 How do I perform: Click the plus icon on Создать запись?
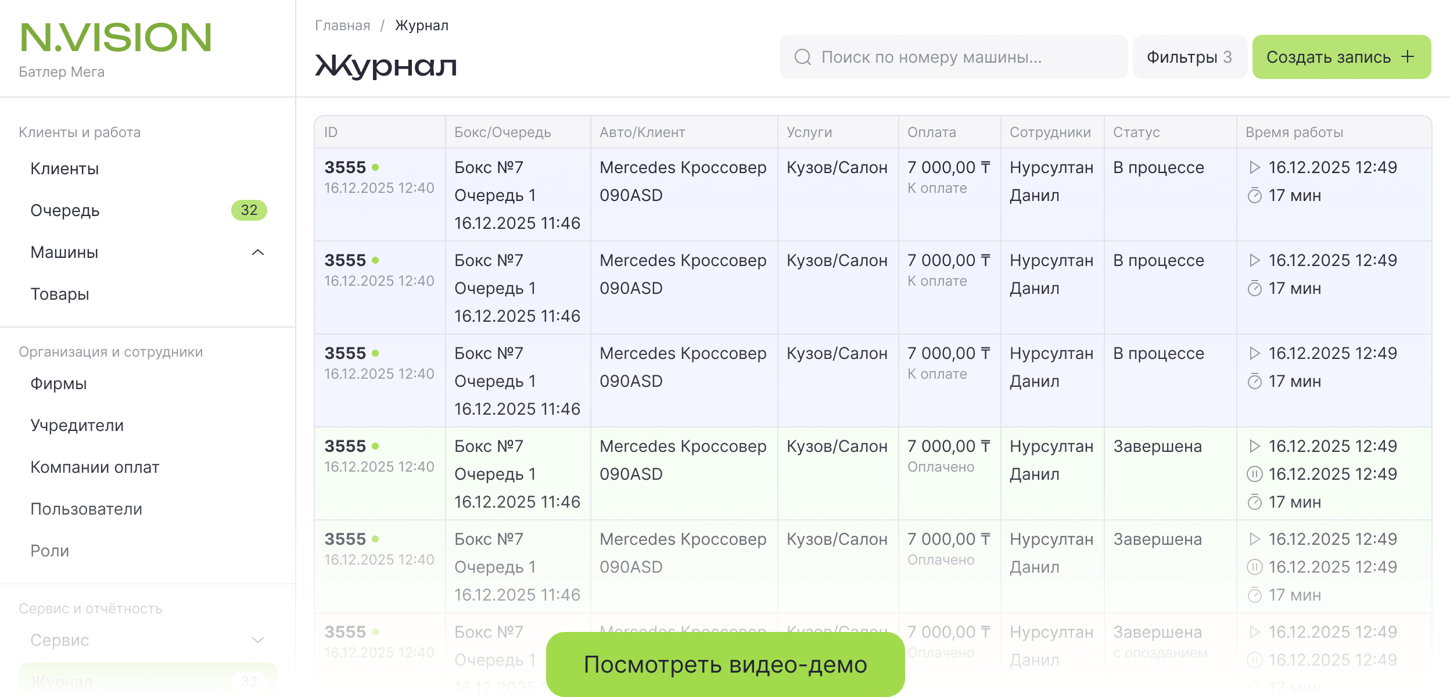pyautogui.click(x=1408, y=56)
